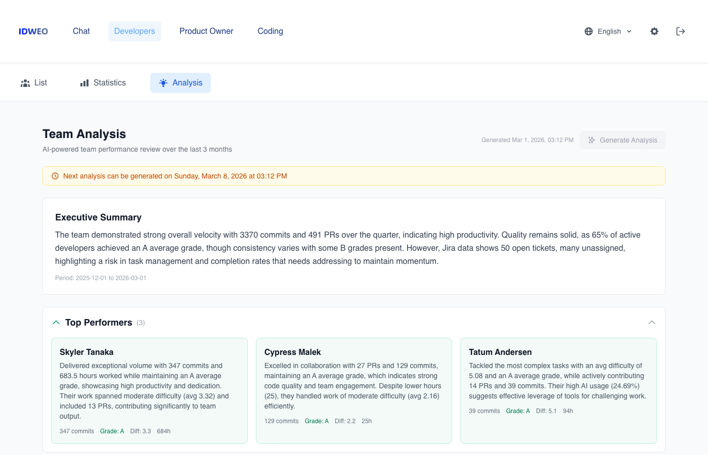Open Statistics via the bar chart icon
The image size is (708, 455).
83,82
